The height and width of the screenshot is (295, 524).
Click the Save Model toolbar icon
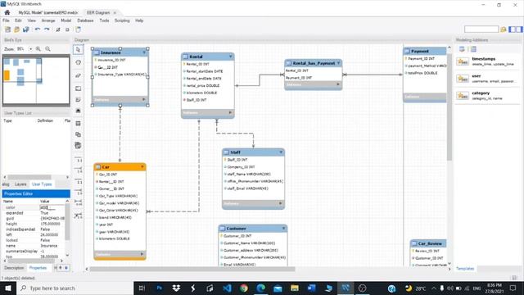pos(25,29)
